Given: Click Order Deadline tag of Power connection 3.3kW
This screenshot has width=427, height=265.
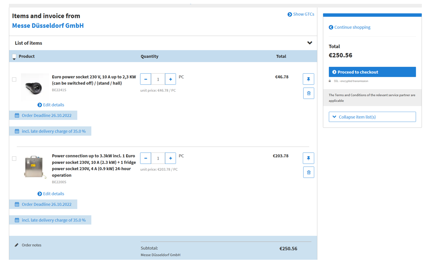Looking at the screenshot, I should click(x=43, y=204).
